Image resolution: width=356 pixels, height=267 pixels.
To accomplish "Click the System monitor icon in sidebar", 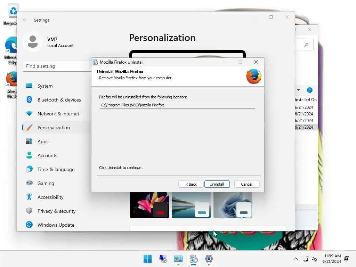I will (29, 86).
